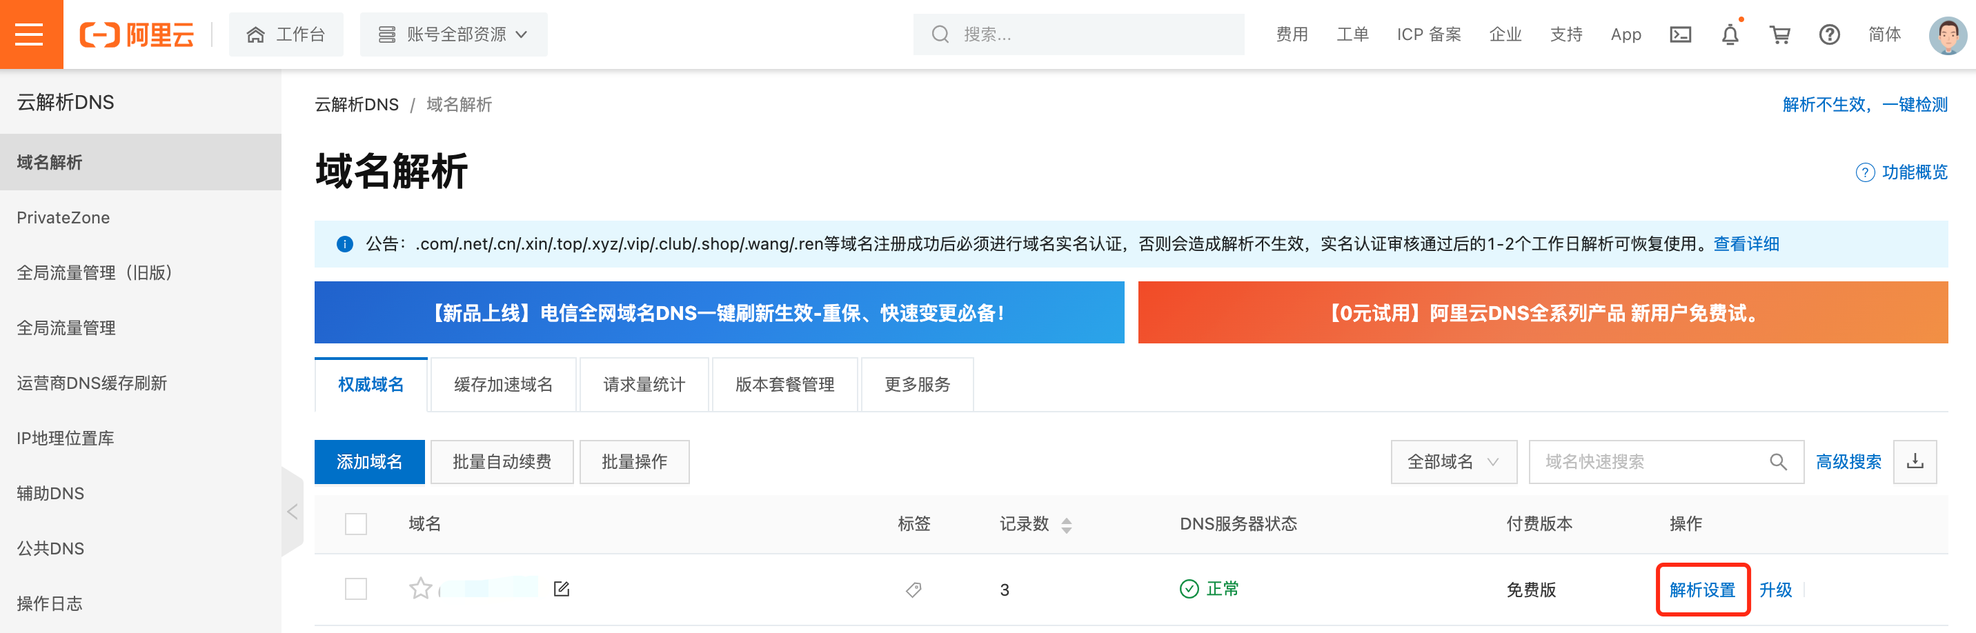The height and width of the screenshot is (633, 1976).
Task: Open the help question mark icon
Action: 1830,34
